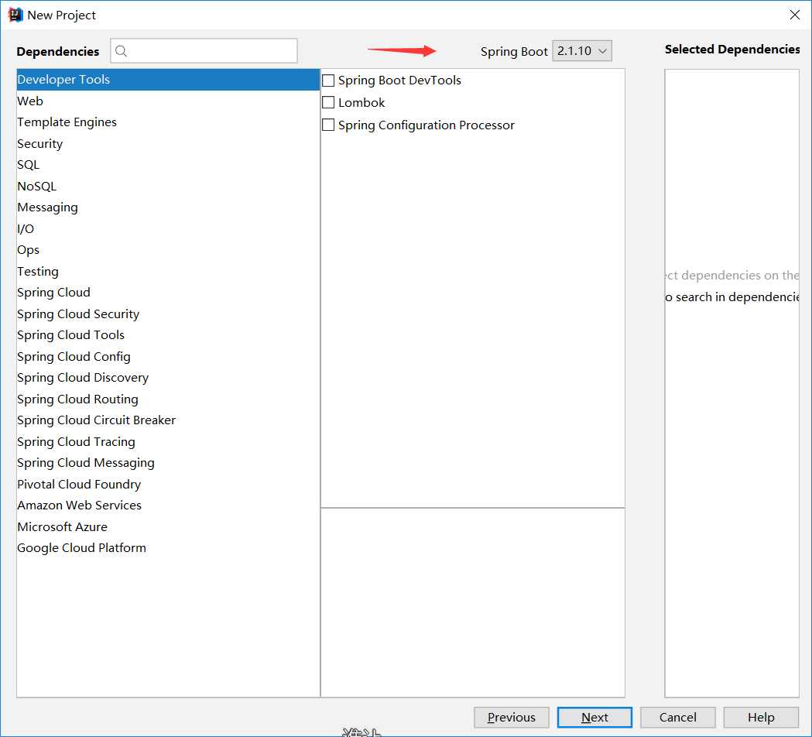Cancel the new project wizard

click(x=678, y=718)
